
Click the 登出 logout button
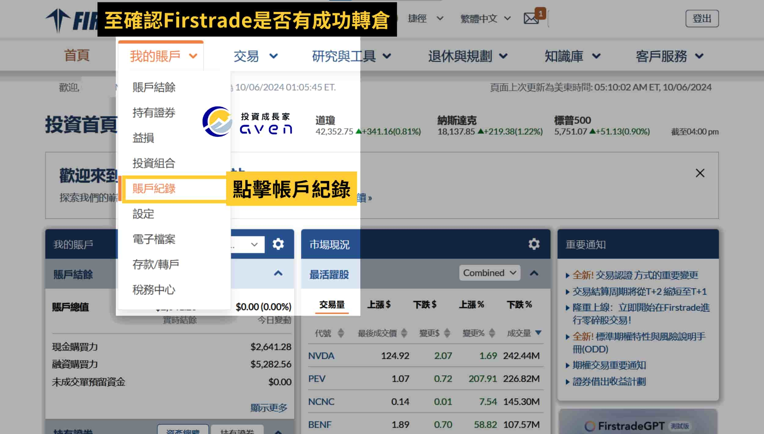click(702, 19)
